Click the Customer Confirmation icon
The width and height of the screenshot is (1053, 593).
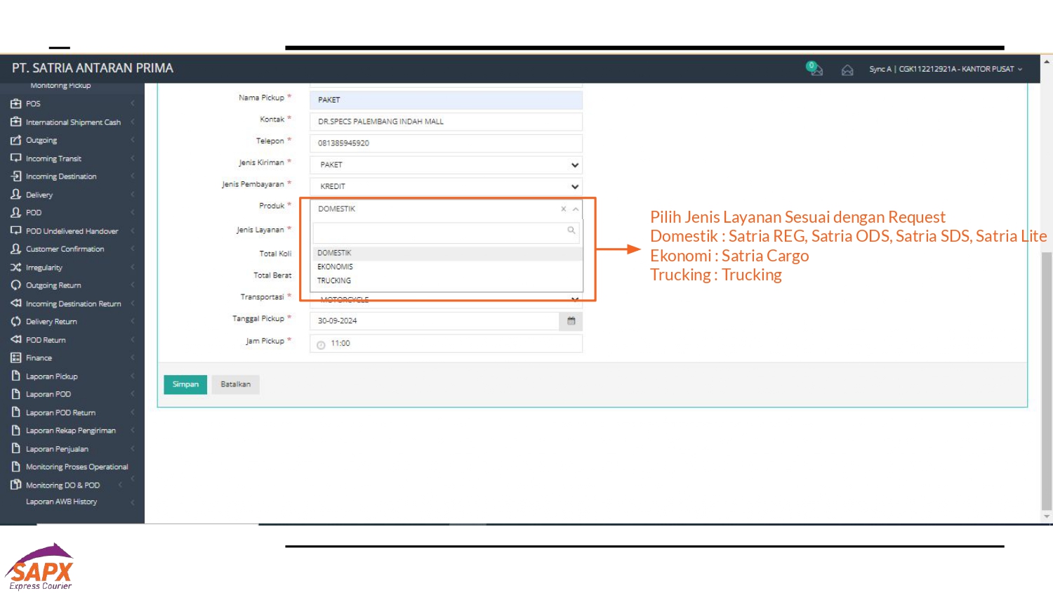[15, 249]
